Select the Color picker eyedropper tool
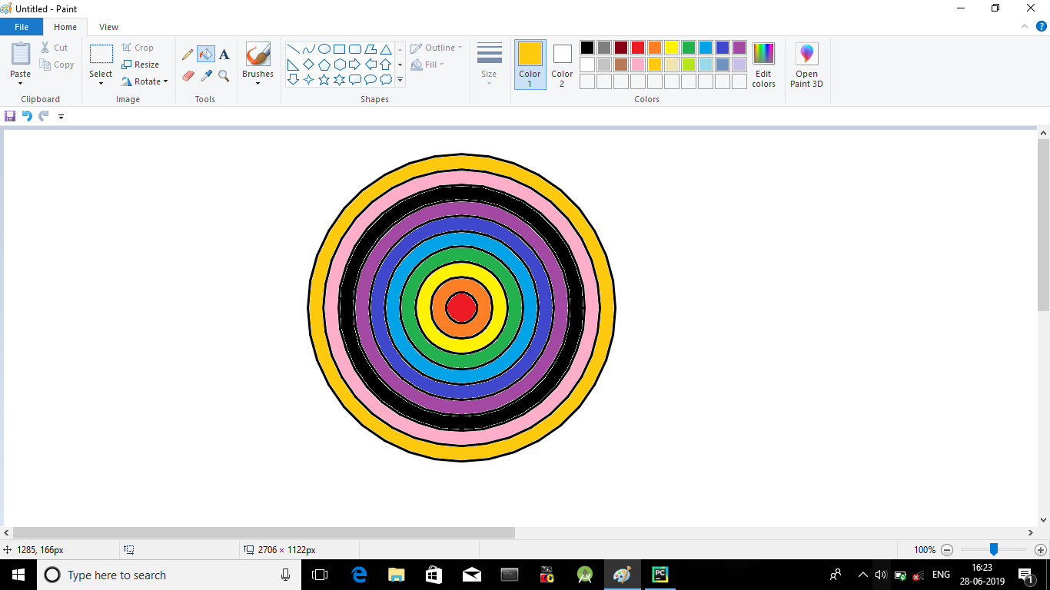1050x590 pixels. 206,76
